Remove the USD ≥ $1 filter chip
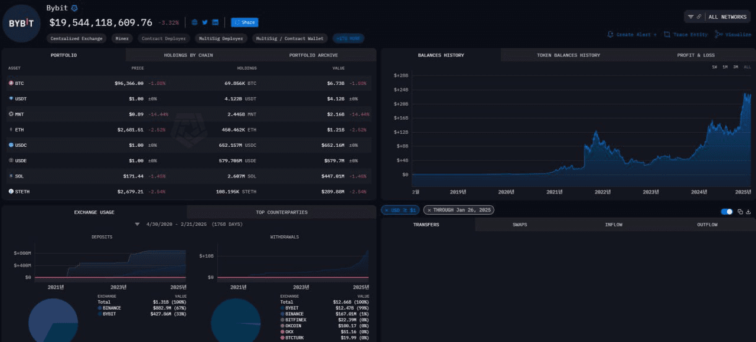The height and width of the screenshot is (342, 756). point(386,210)
